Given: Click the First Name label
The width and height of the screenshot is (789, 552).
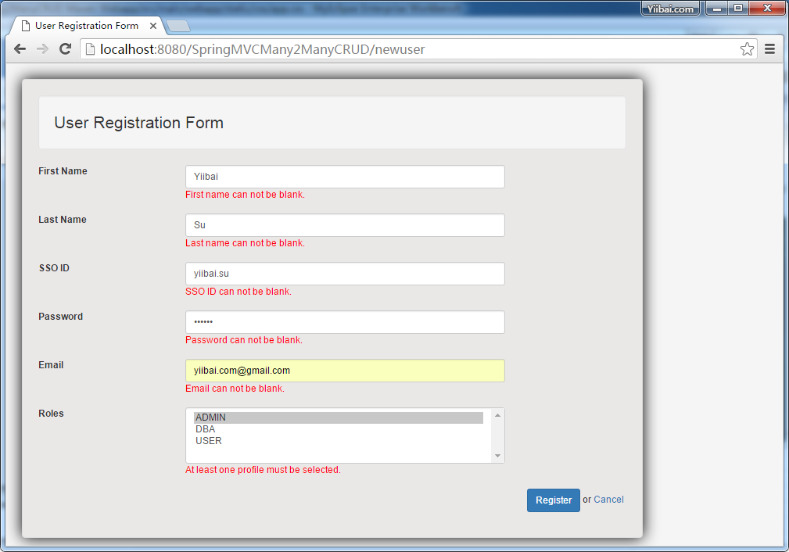Looking at the screenshot, I should [x=63, y=171].
